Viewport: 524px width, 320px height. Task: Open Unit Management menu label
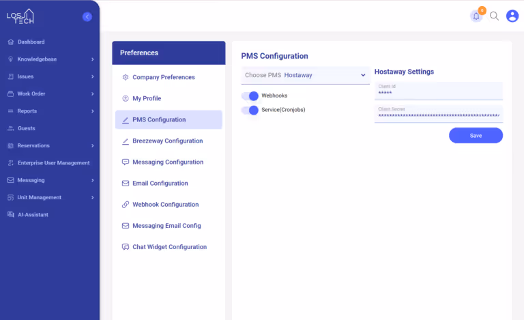coord(39,197)
